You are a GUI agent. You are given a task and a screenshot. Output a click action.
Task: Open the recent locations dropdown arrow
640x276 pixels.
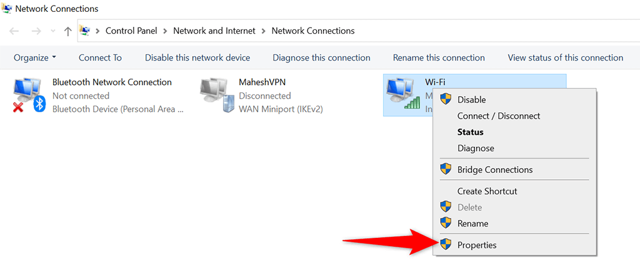(x=52, y=31)
